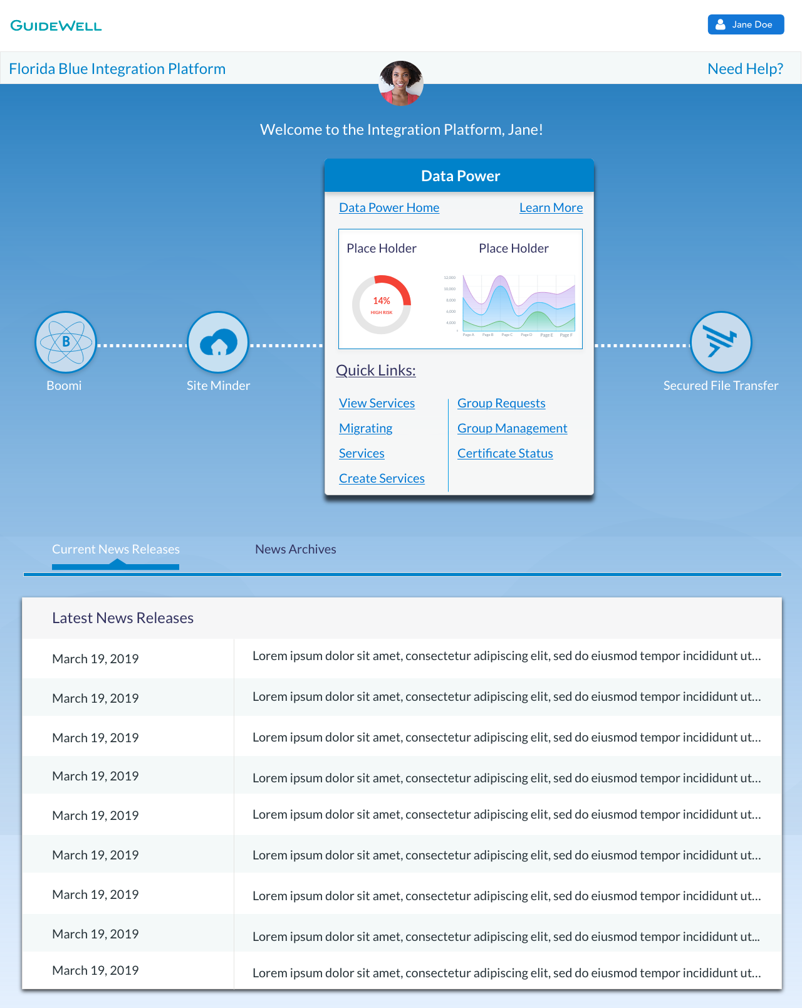
Task: Open Jane's profile photo avatar
Action: coord(401,83)
